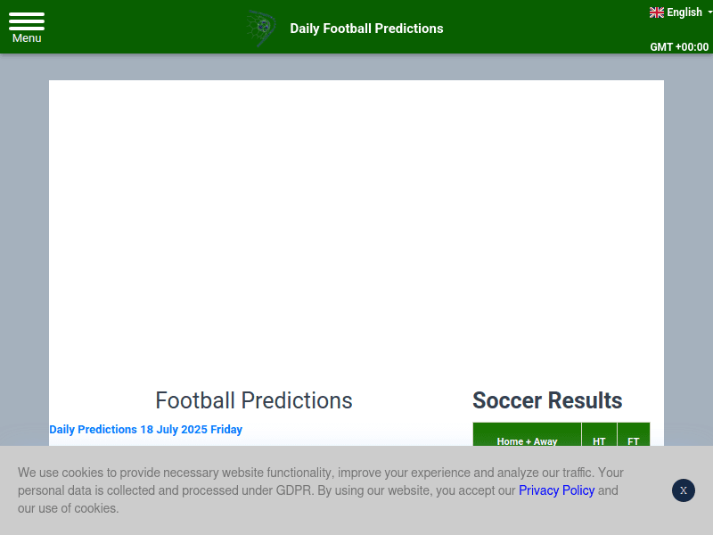Image resolution: width=713 pixels, height=535 pixels.
Task: Expand the language selector chevron
Action: [x=708, y=12]
